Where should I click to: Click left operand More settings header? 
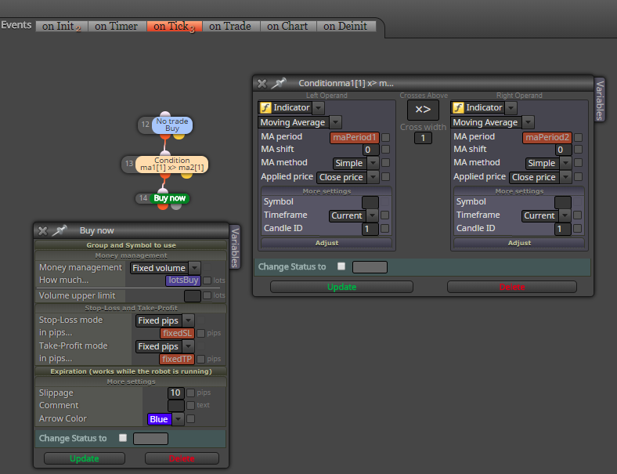pyautogui.click(x=327, y=191)
